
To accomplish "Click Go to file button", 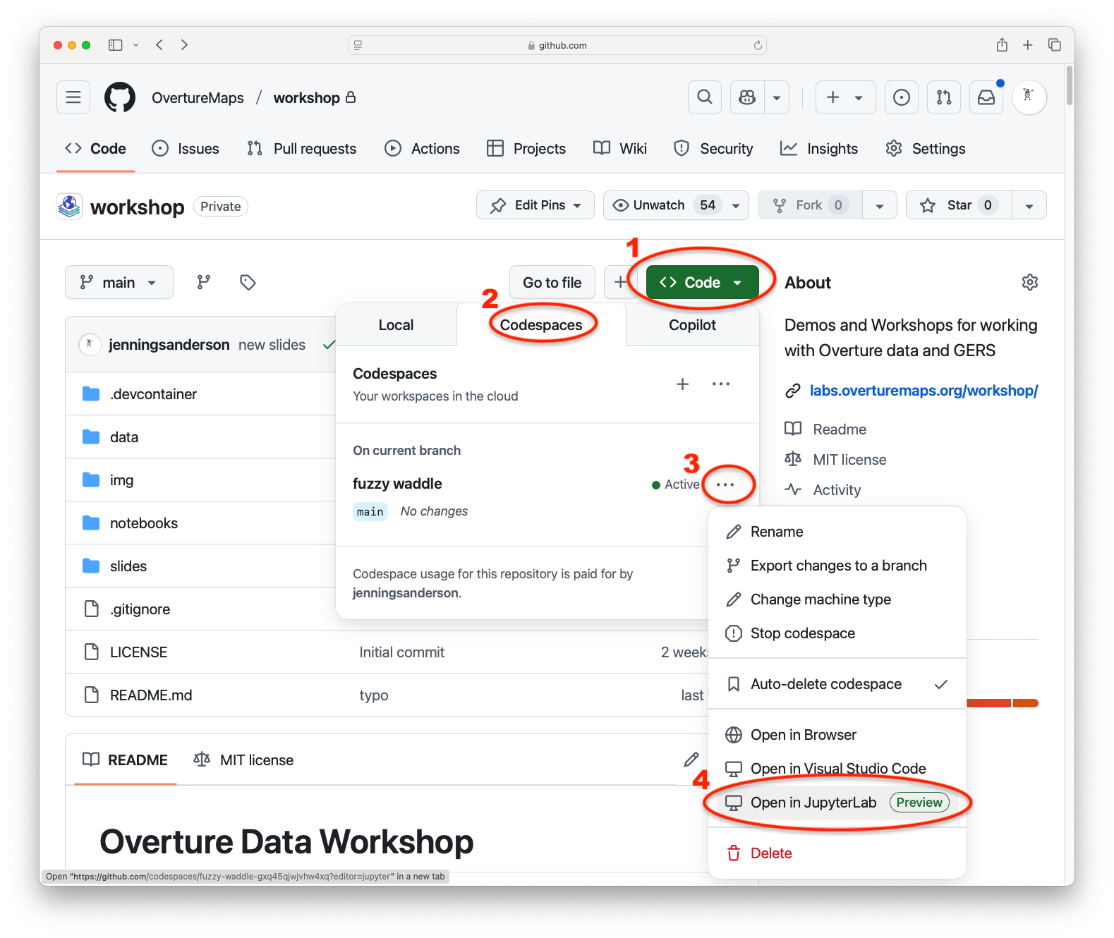I will (552, 282).
